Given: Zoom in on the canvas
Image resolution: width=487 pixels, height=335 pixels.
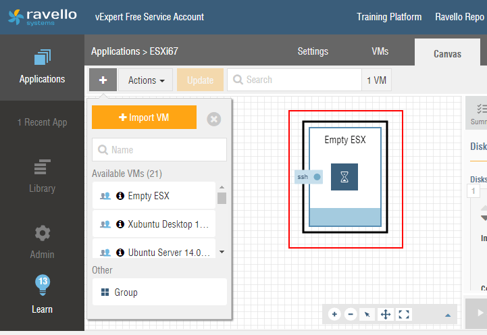Looking at the screenshot, I should [x=334, y=314].
